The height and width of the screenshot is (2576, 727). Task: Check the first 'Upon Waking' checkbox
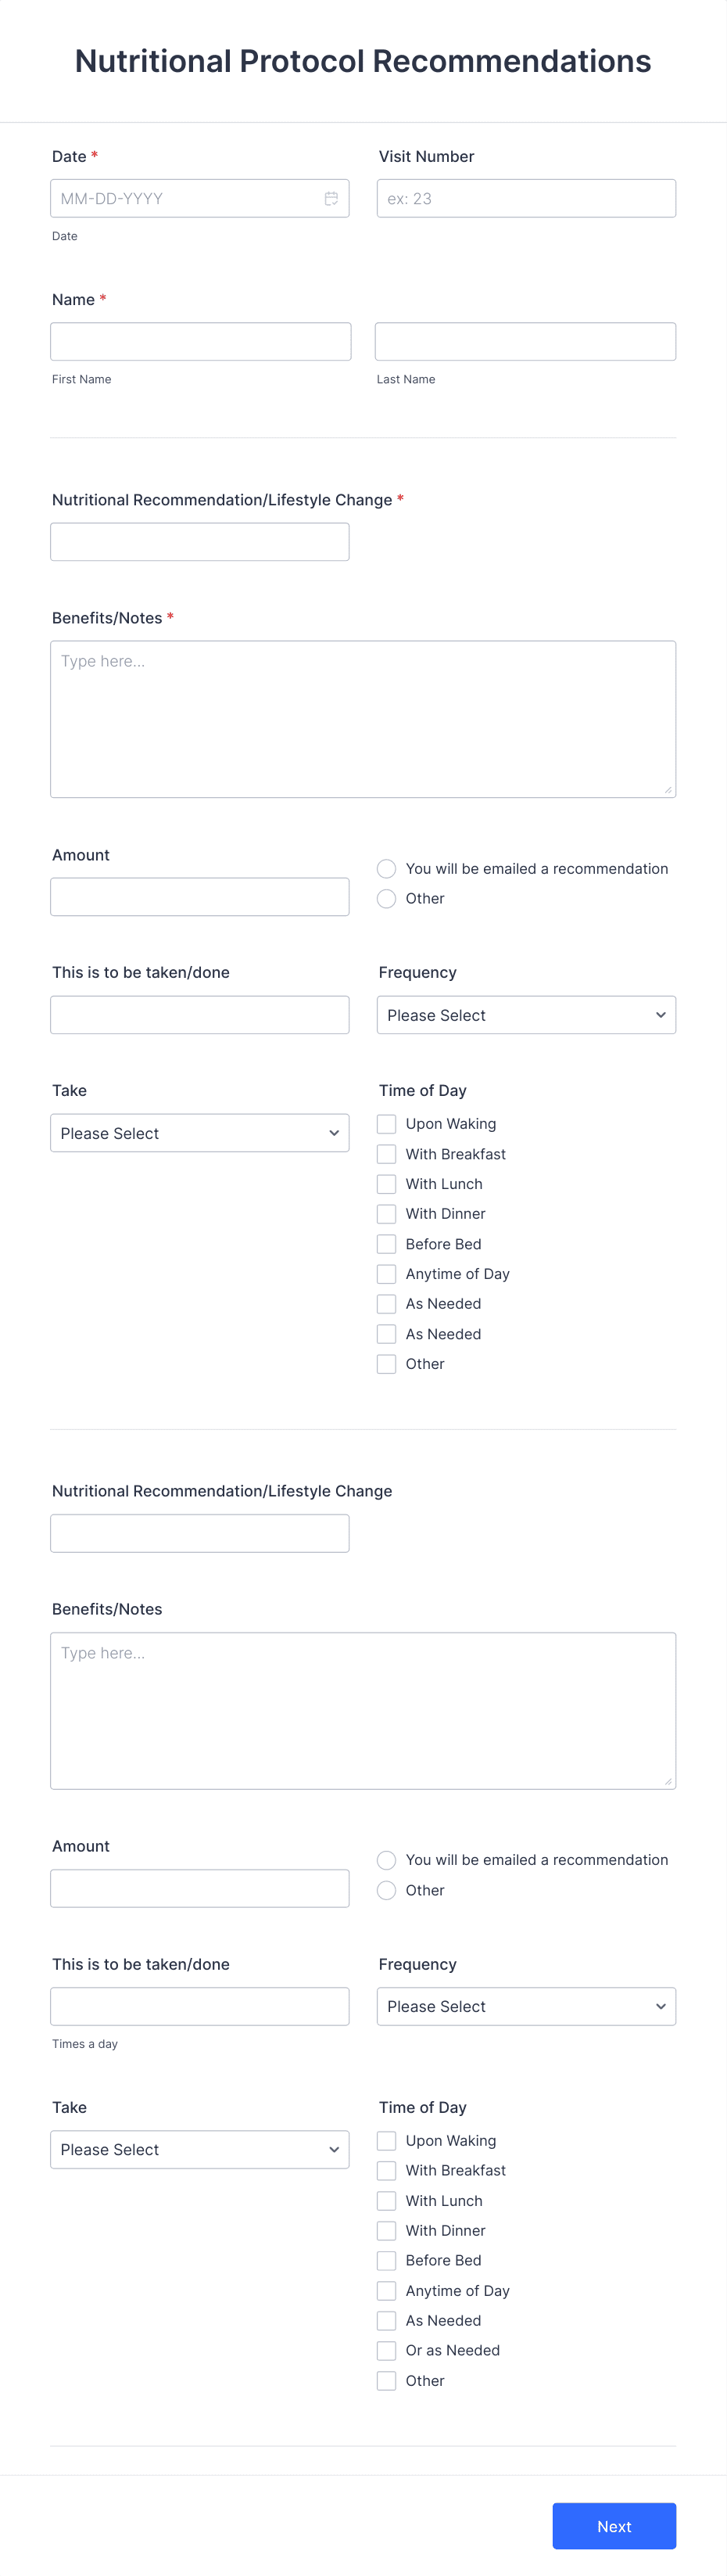click(x=386, y=1124)
